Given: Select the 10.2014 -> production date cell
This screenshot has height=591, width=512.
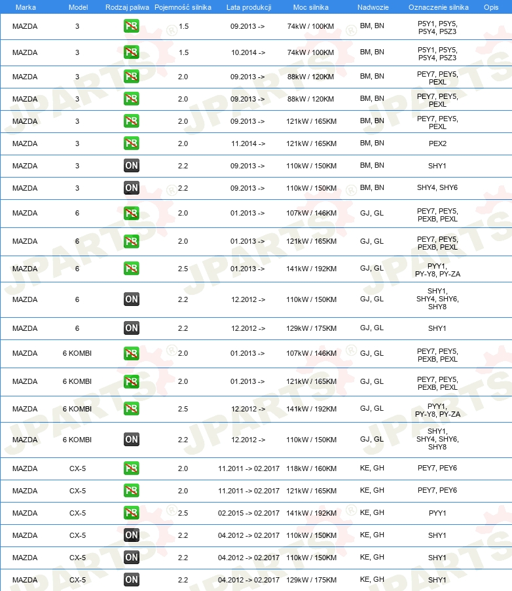Looking at the screenshot, I should pyautogui.click(x=248, y=52).
